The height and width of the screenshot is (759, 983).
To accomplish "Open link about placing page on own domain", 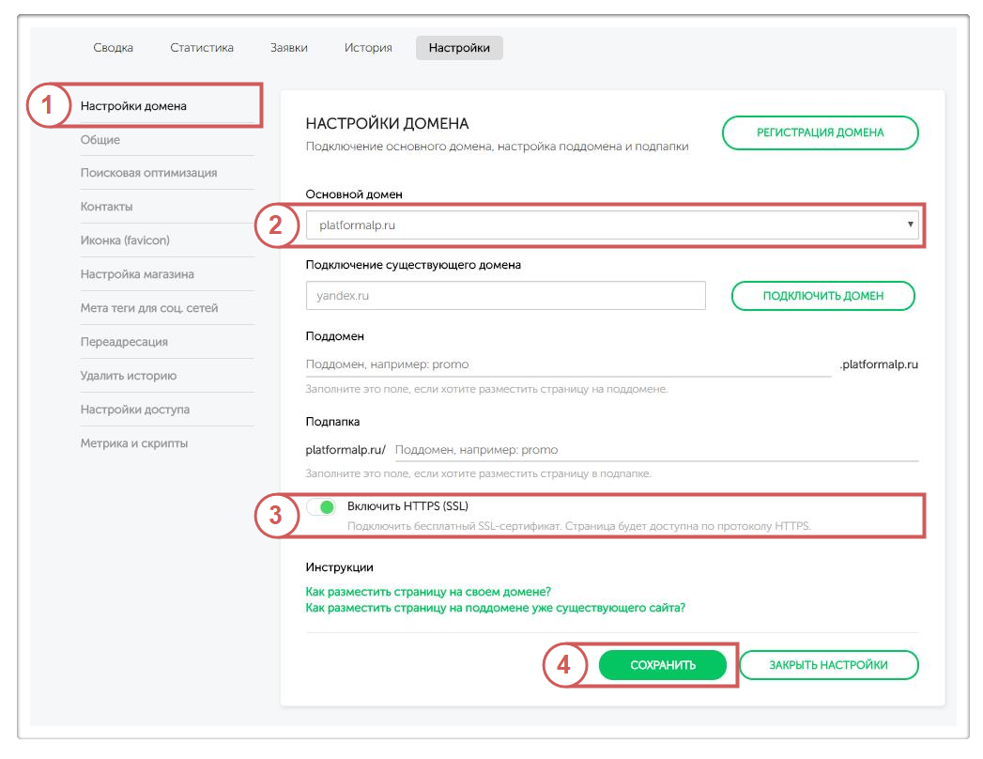I will [x=428, y=592].
